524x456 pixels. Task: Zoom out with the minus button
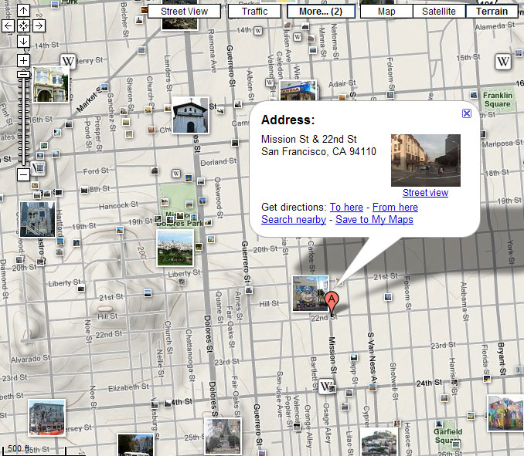pos(23,174)
